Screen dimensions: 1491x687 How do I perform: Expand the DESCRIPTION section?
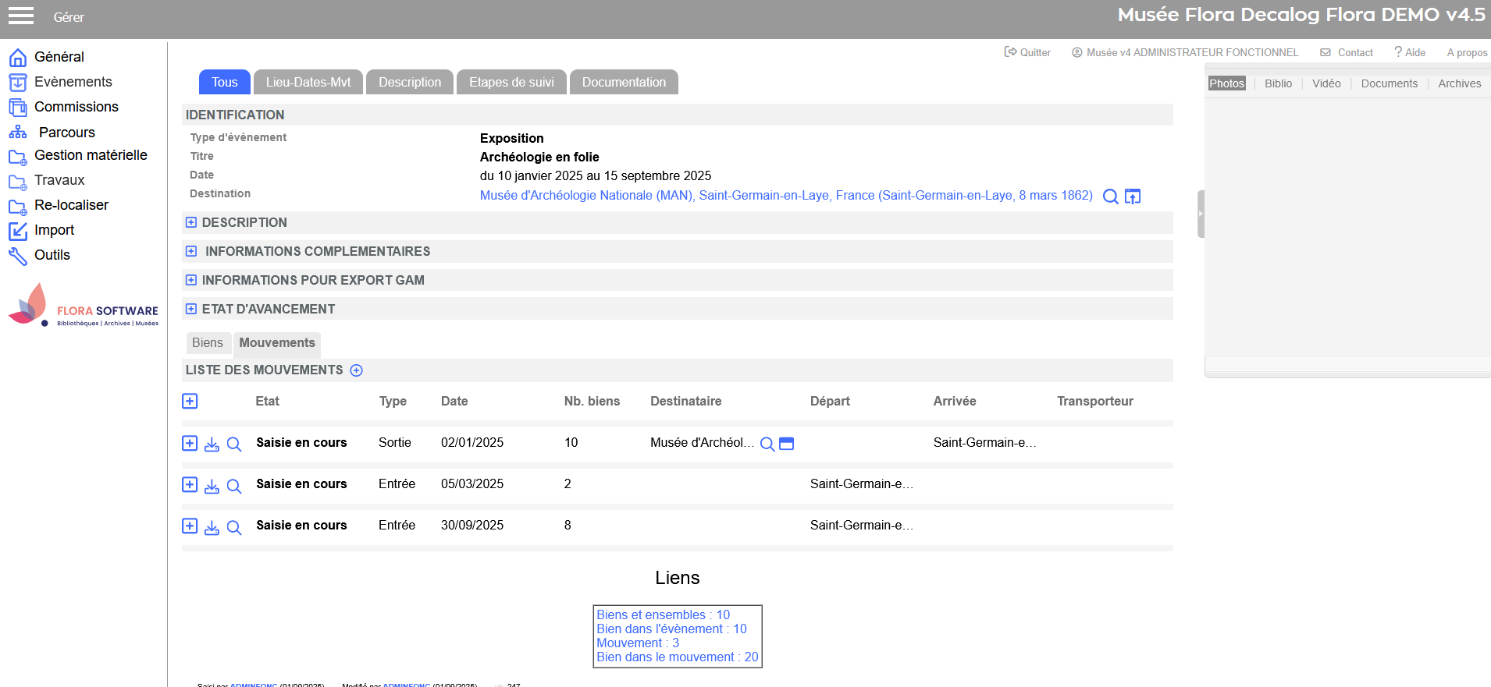click(x=191, y=223)
